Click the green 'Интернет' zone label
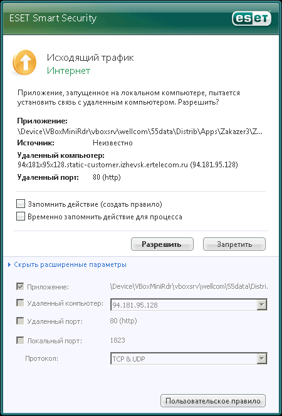 (x=68, y=71)
